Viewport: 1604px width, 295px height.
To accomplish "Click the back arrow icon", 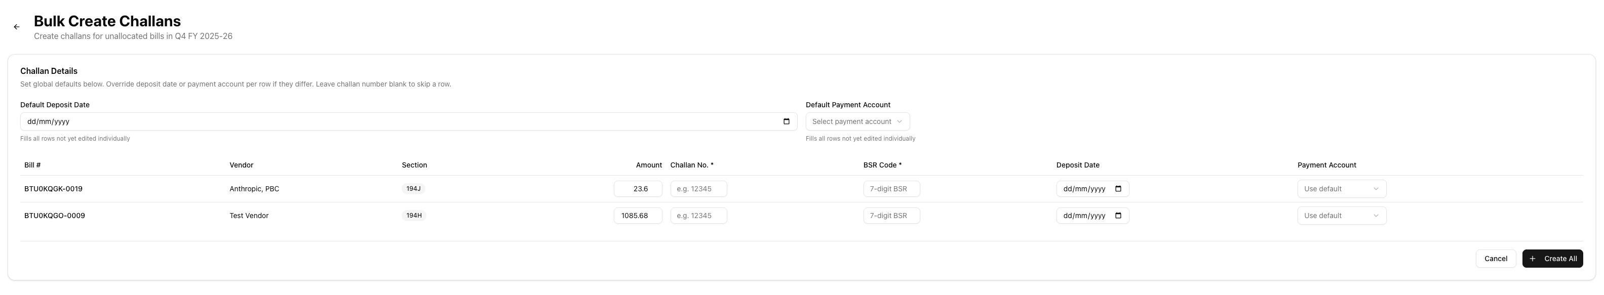I will click(17, 27).
